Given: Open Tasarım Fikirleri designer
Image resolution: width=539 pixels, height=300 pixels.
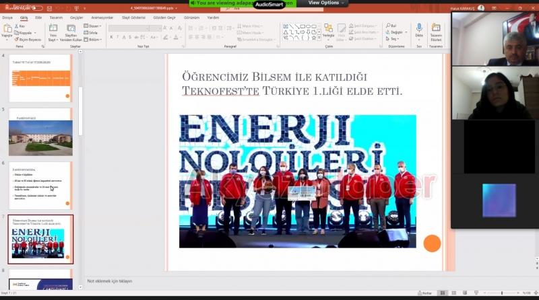Looking at the screenshot, I should [436, 32].
